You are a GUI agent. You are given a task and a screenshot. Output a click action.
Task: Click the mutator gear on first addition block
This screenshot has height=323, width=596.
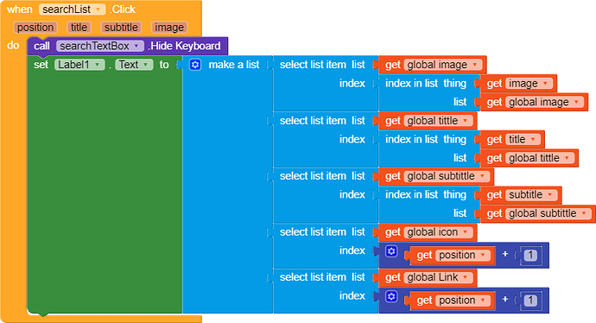point(391,251)
